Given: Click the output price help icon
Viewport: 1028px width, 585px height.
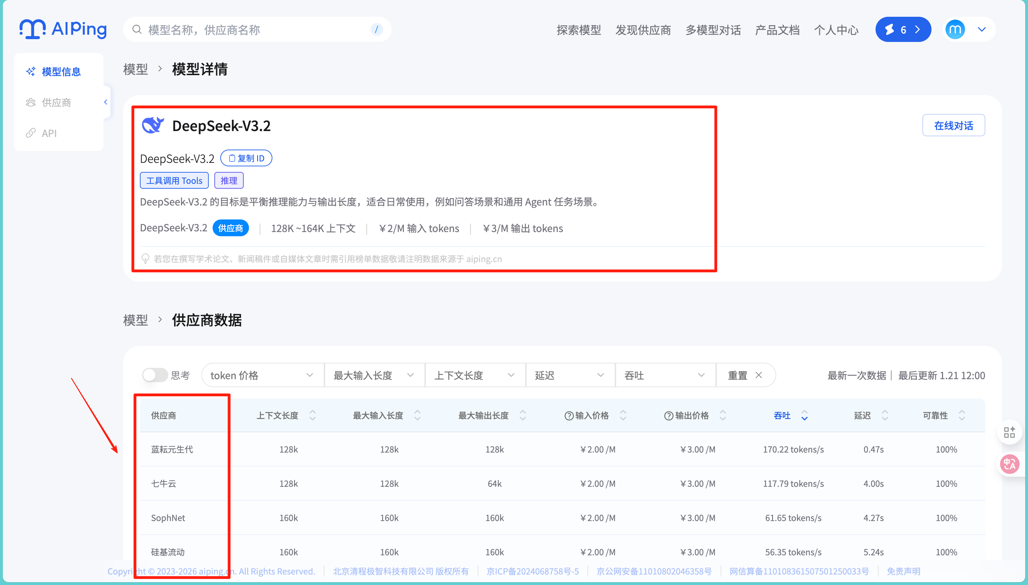Looking at the screenshot, I should coord(668,416).
